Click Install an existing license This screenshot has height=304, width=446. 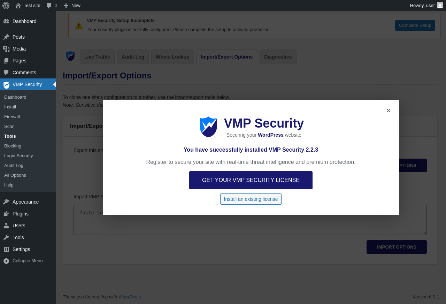[251, 199]
